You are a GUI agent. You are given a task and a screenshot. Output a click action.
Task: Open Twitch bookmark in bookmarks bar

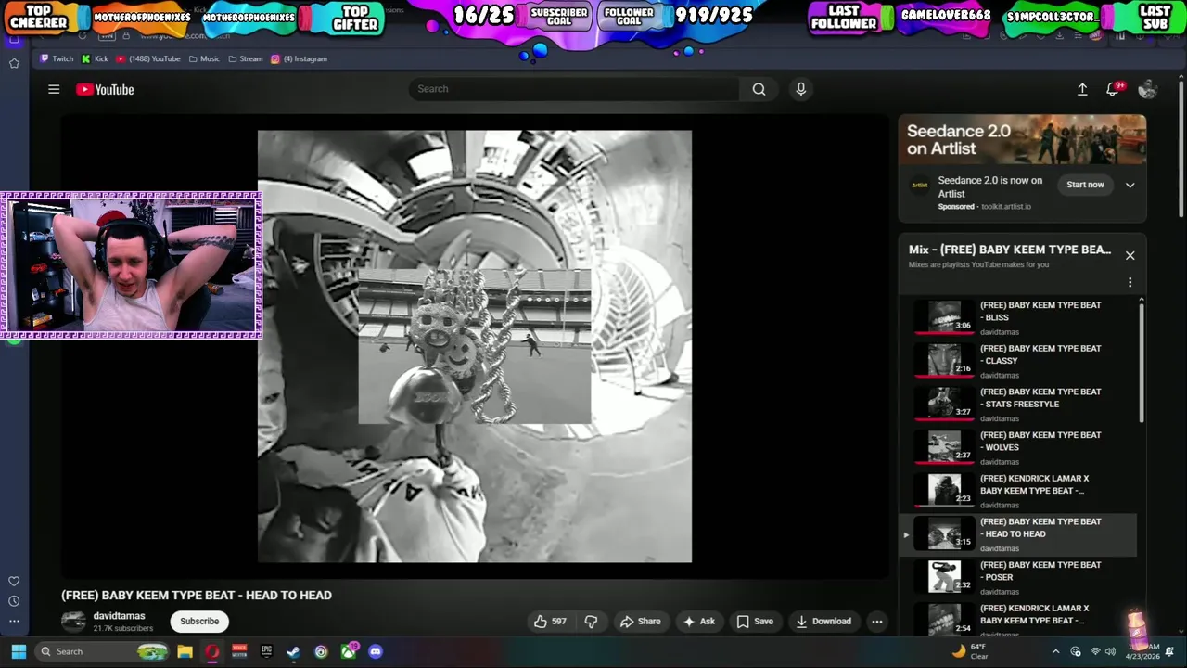click(x=57, y=58)
